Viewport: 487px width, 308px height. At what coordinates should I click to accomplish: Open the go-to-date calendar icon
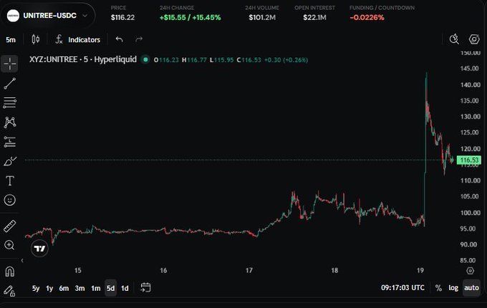click(145, 287)
